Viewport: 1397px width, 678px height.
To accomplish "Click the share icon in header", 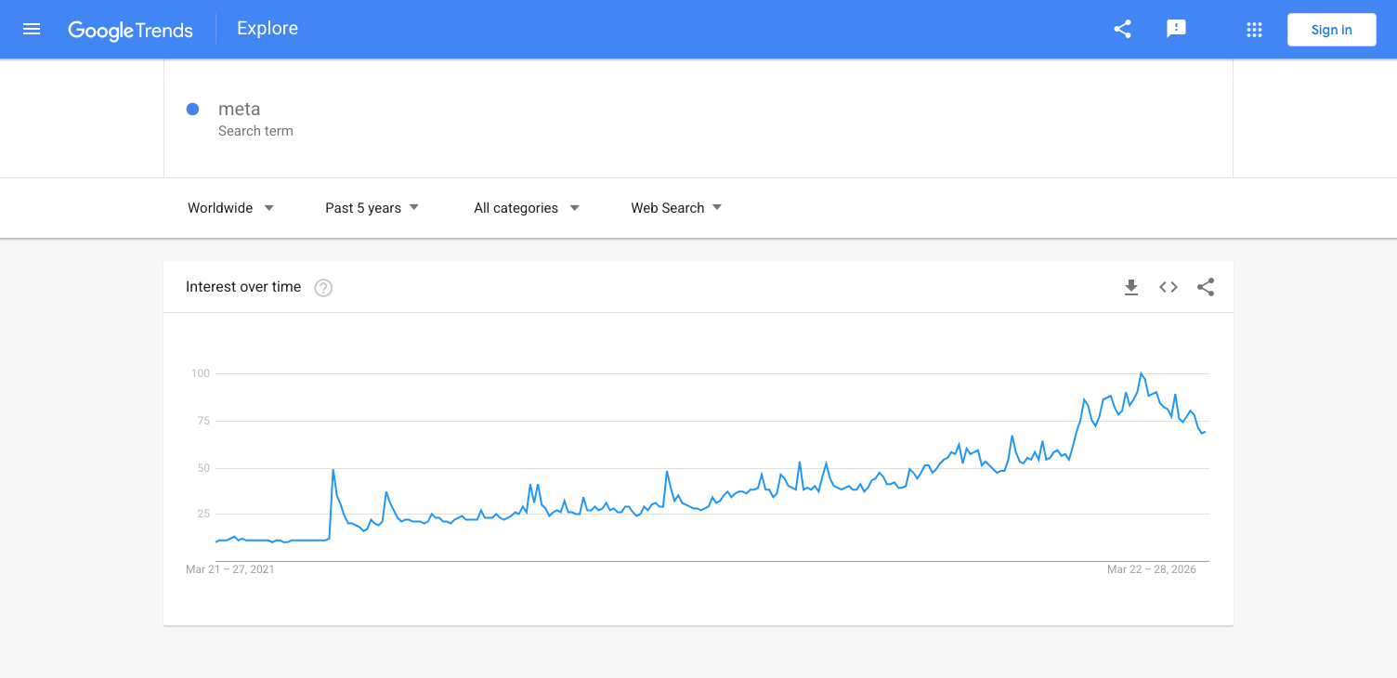I will (x=1122, y=29).
